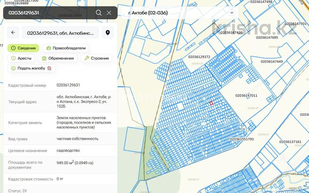Click the wrench icon on Строения
This screenshot has width=309, height=193.
[x=87, y=58]
